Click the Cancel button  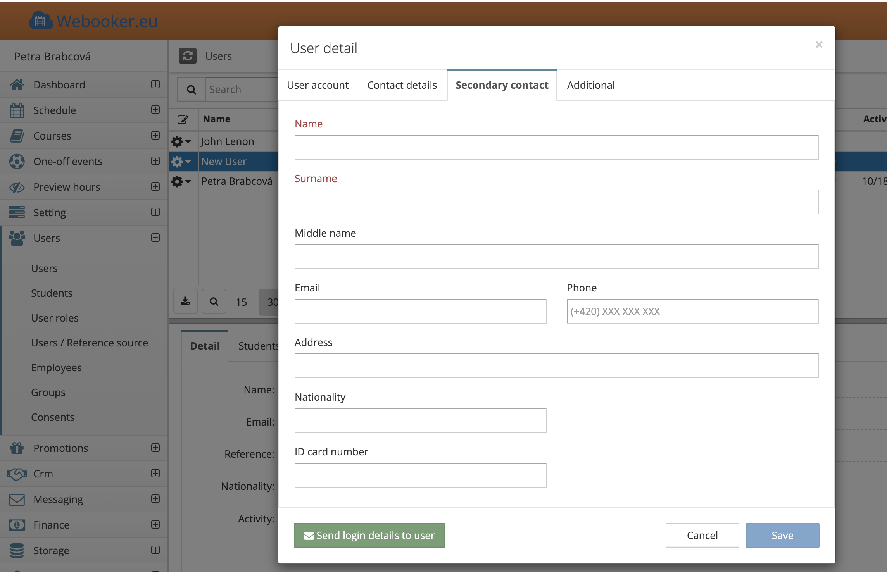point(702,535)
